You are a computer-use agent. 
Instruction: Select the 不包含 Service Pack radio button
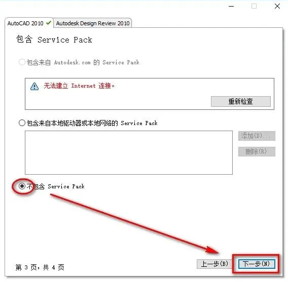click(x=22, y=186)
